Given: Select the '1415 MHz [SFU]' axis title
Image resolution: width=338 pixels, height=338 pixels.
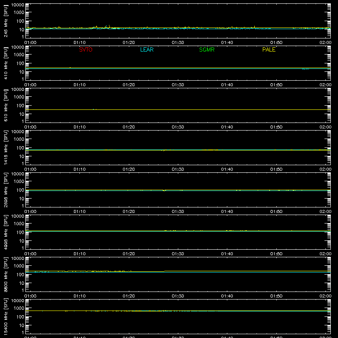Looking at the screenshot, I should [5, 147].
